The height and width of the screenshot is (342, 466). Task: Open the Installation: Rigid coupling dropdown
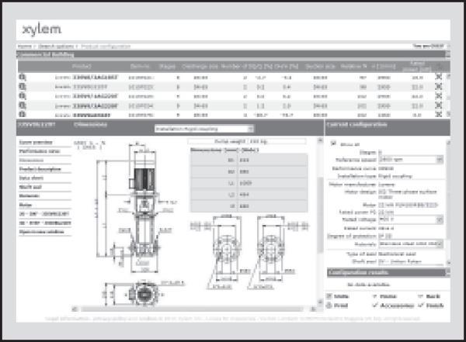(204, 129)
